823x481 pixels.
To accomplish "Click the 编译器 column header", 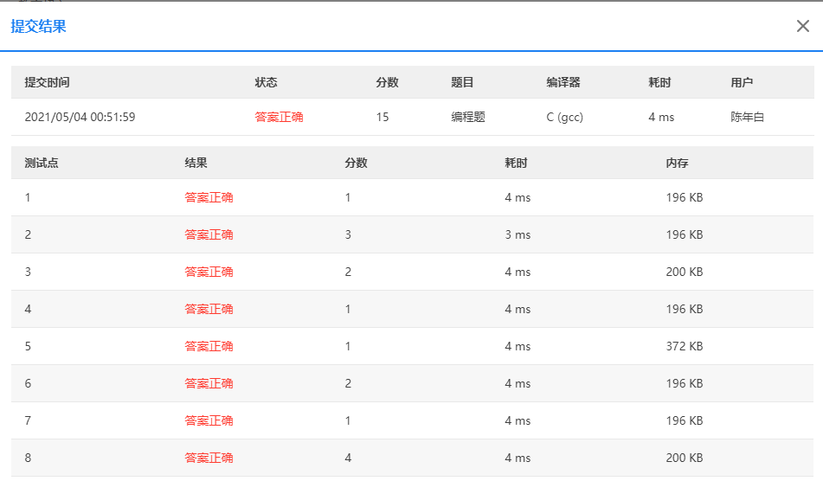I will click(563, 82).
